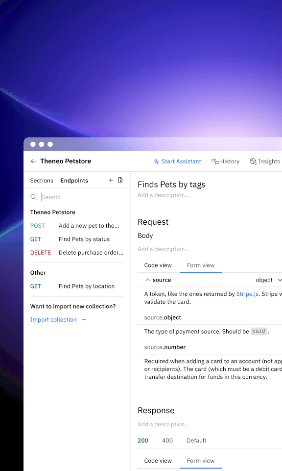Click Add a description under Response

[164, 424]
